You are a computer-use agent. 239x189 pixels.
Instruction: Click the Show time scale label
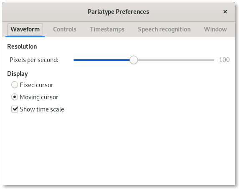pos(42,109)
